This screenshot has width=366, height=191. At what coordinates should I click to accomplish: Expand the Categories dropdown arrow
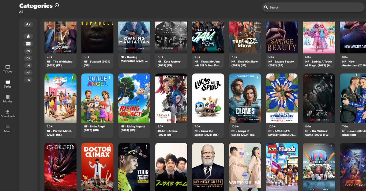point(56,5)
